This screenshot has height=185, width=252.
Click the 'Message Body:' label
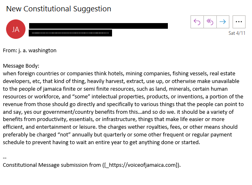(x=21, y=66)
